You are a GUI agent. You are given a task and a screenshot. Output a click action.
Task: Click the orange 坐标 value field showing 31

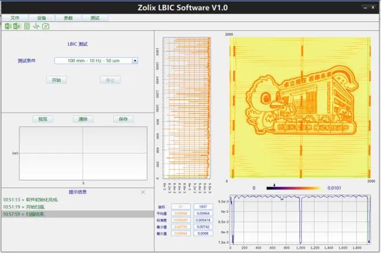click(x=181, y=206)
